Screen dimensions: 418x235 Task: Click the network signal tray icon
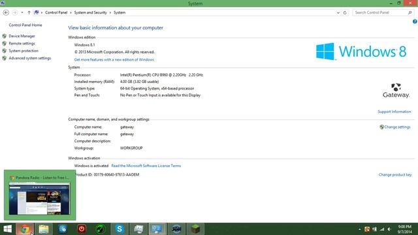[x=382, y=229]
